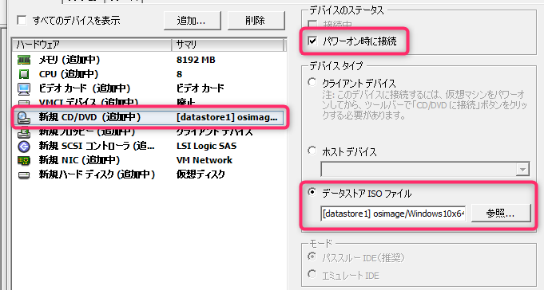This screenshot has height=290, width=544.
Task: Click the CPU count value 8
Action: coord(180,74)
